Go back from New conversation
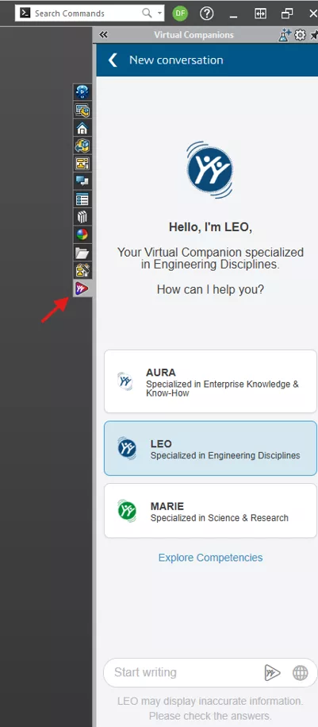 113,60
